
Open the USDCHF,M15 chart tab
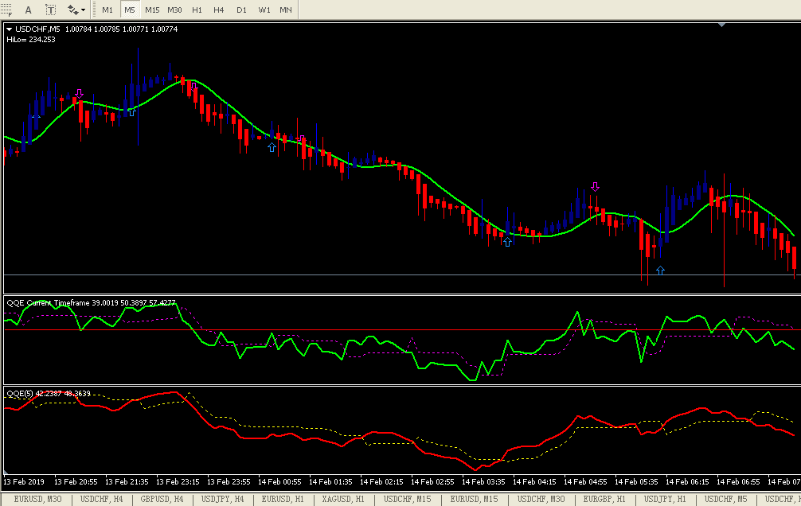407,500
